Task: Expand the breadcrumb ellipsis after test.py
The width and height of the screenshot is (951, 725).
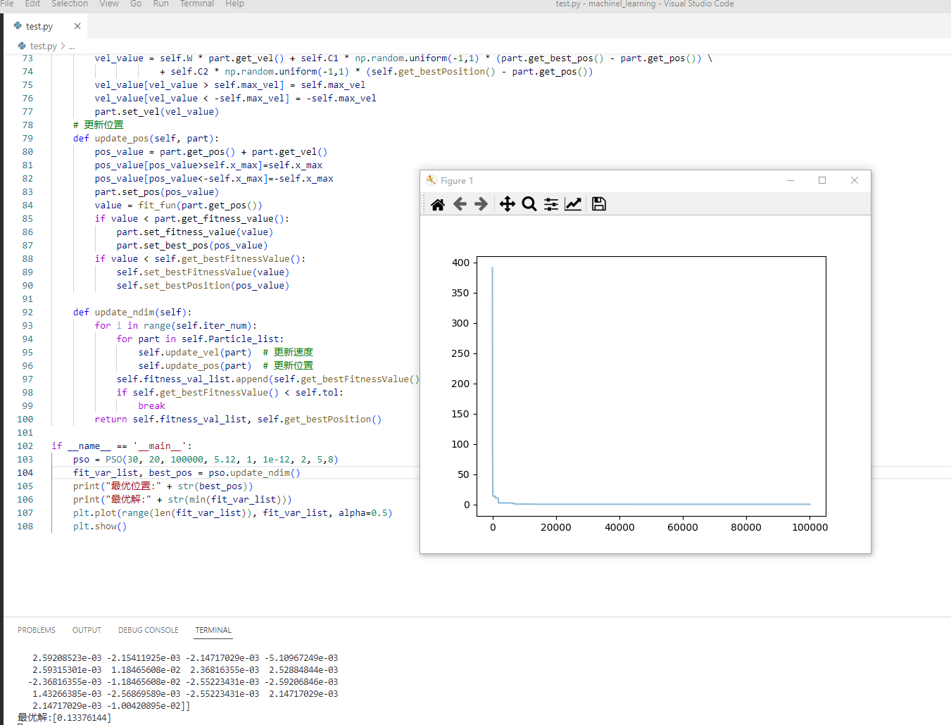Action: click(72, 46)
